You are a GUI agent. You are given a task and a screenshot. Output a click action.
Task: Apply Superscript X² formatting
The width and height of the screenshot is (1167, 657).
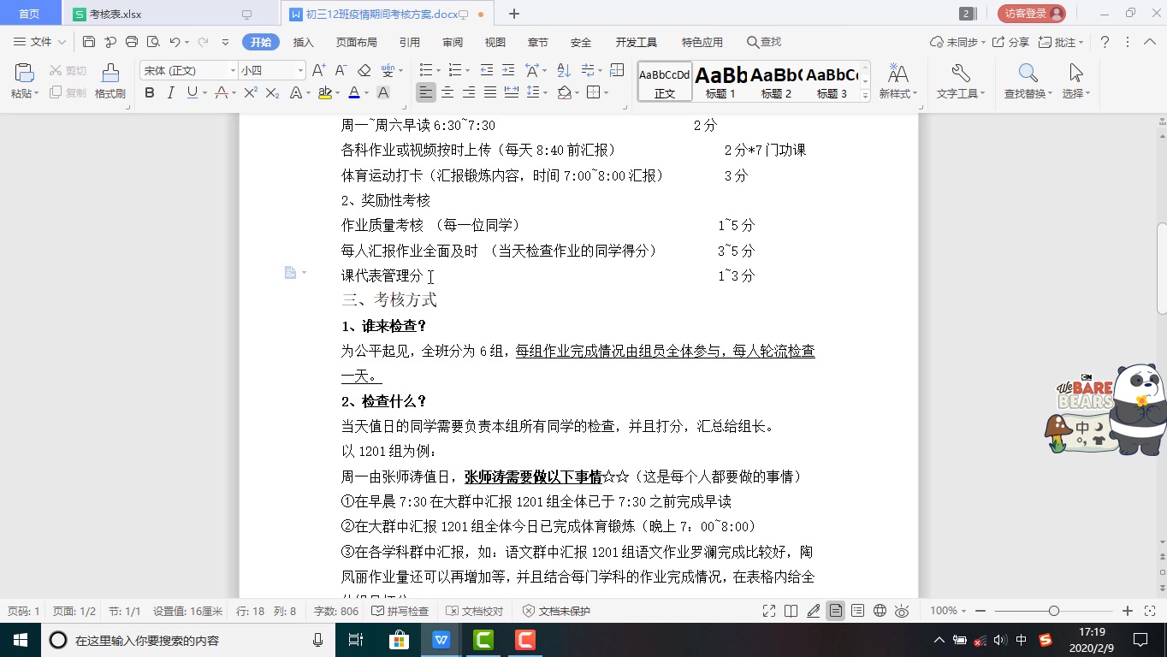click(x=251, y=92)
